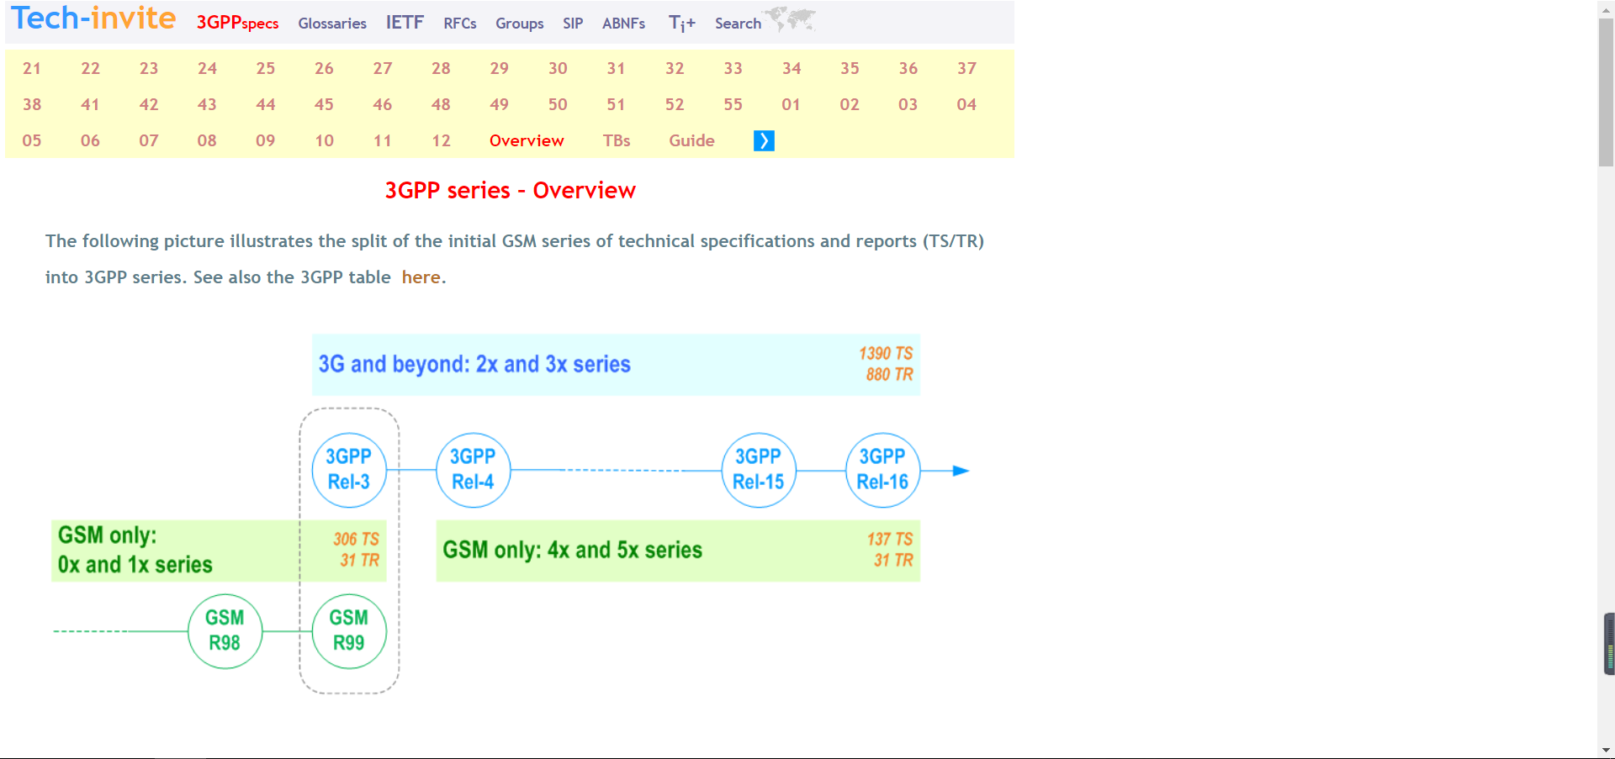
Task: Open series 33 link
Action: click(733, 68)
